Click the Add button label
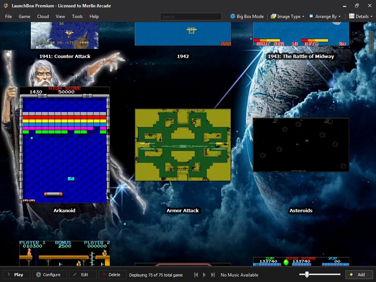 [x=361, y=275]
